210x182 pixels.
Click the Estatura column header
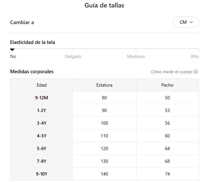click(x=104, y=85)
